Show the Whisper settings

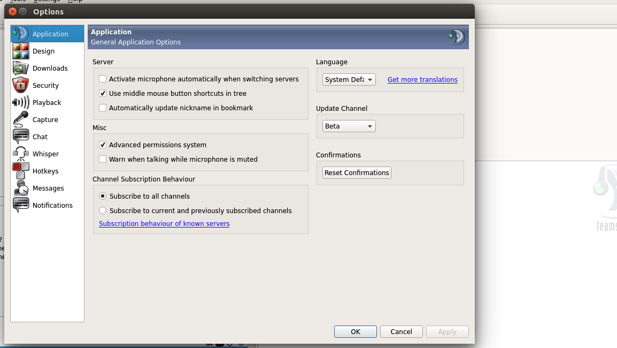47,154
